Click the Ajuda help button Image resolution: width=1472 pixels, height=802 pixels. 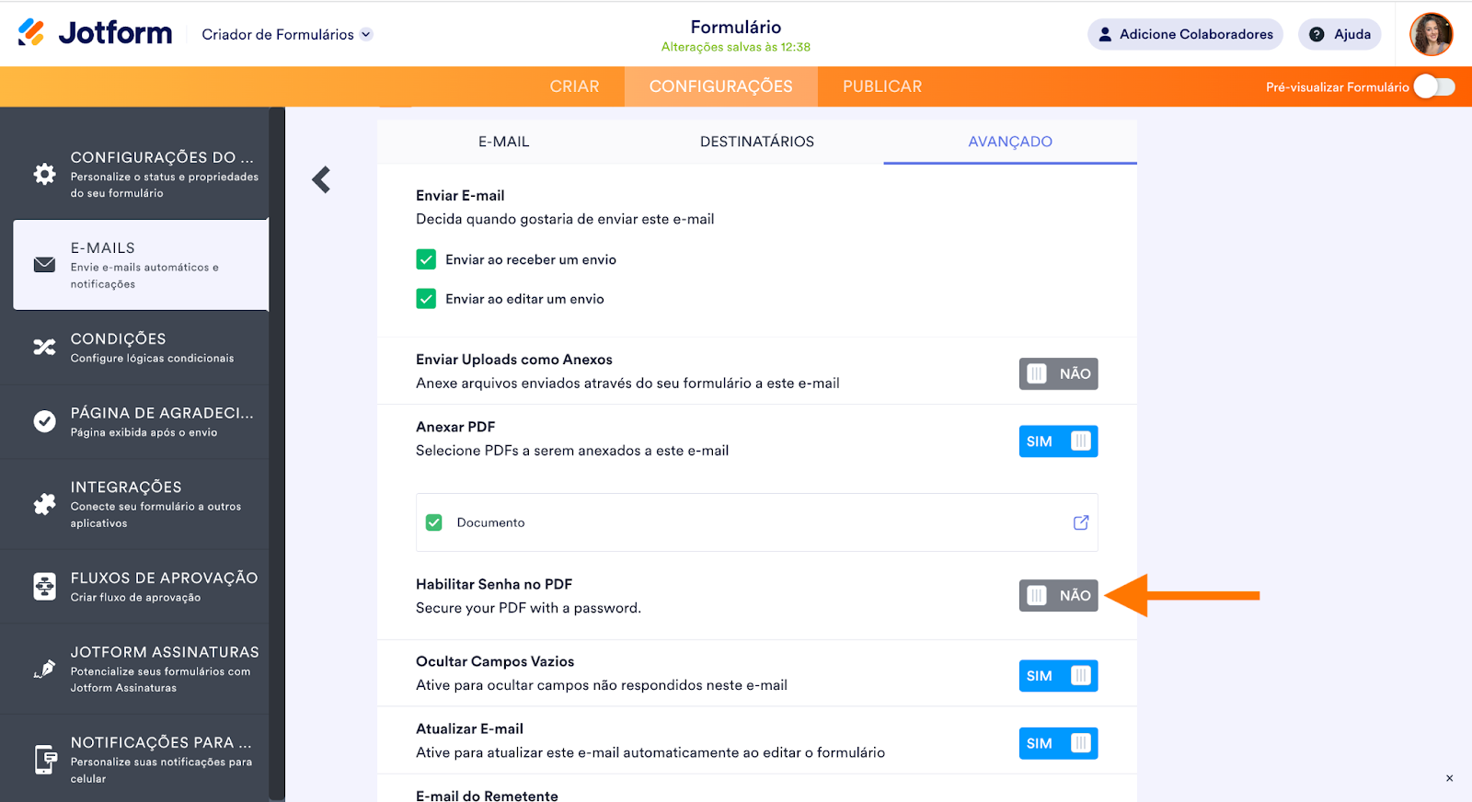(1340, 34)
